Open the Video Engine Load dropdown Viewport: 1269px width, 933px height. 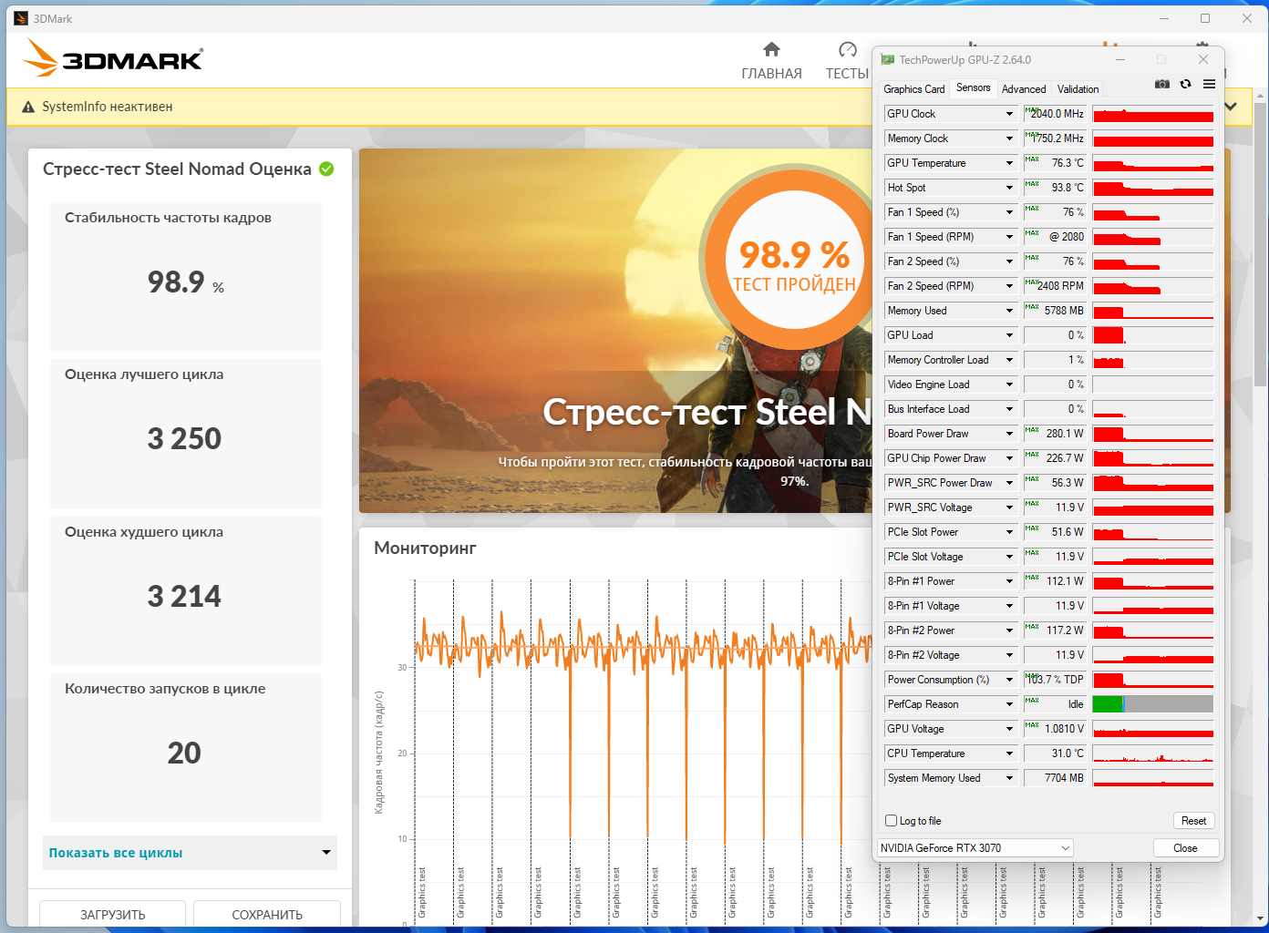1010,384
